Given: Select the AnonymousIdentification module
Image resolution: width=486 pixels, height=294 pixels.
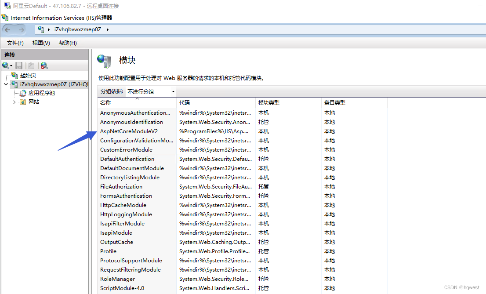Looking at the screenshot, I should pyautogui.click(x=131, y=122).
